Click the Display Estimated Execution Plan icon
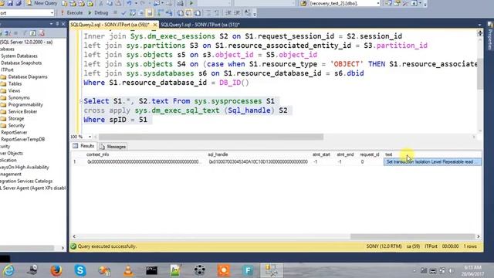This screenshot has height=278, width=494. coord(133,13)
